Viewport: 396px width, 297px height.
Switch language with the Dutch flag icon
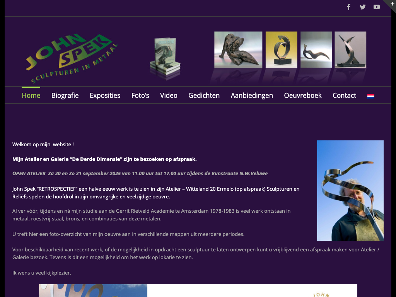tap(371, 96)
